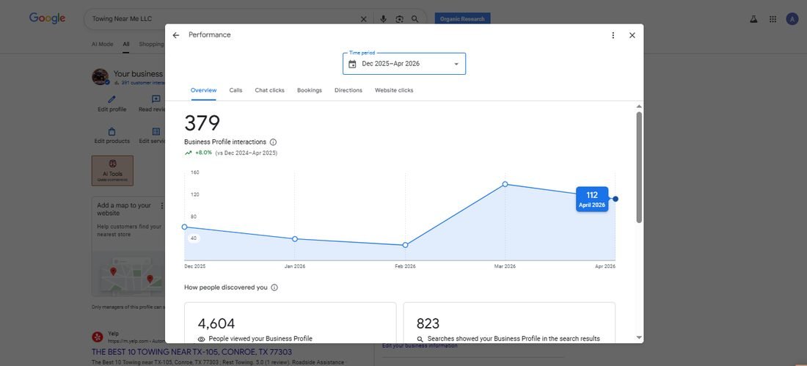Open the AI Tools tile
This screenshot has width=807, height=366.
[x=112, y=170]
